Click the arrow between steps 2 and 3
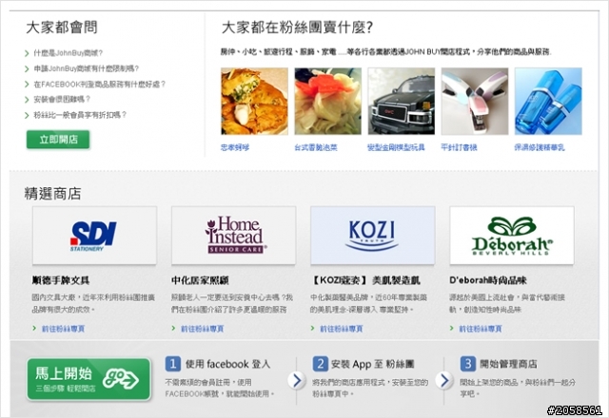609x418 pixels. pos(444,380)
